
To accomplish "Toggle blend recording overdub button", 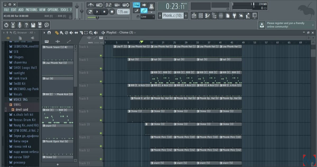I will pyautogui.click(x=117, y=5).
